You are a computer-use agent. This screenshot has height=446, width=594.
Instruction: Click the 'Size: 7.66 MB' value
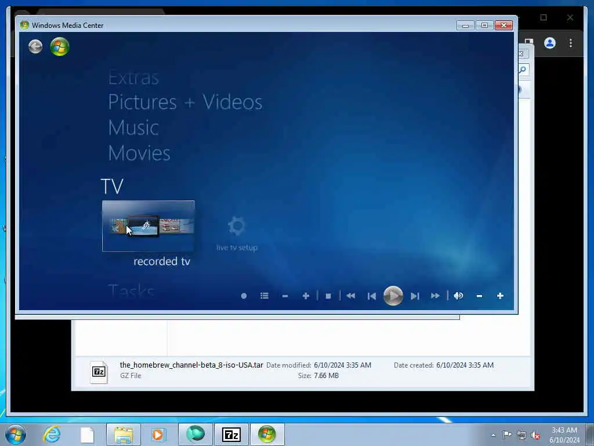(x=326, y=376)
